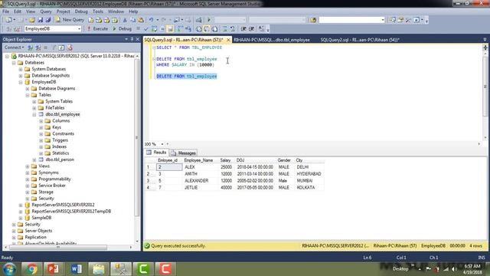The image size is (490, 276).
Task: Click the Decrease Indent icon
Action: [x=243, y=29]
